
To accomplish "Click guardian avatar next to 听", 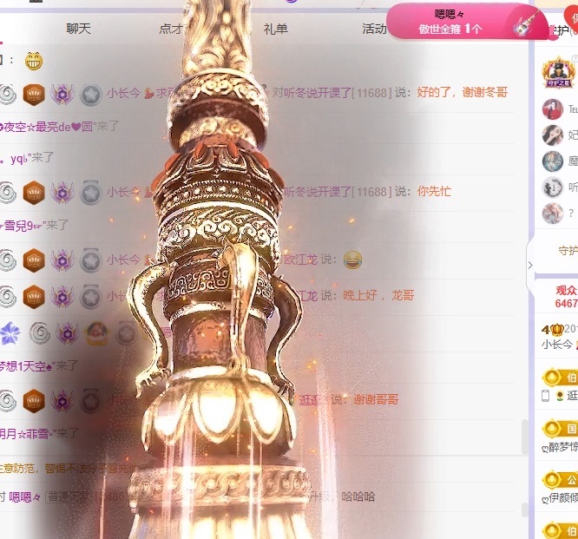I will pyautogui.click(x=553, y=187).
